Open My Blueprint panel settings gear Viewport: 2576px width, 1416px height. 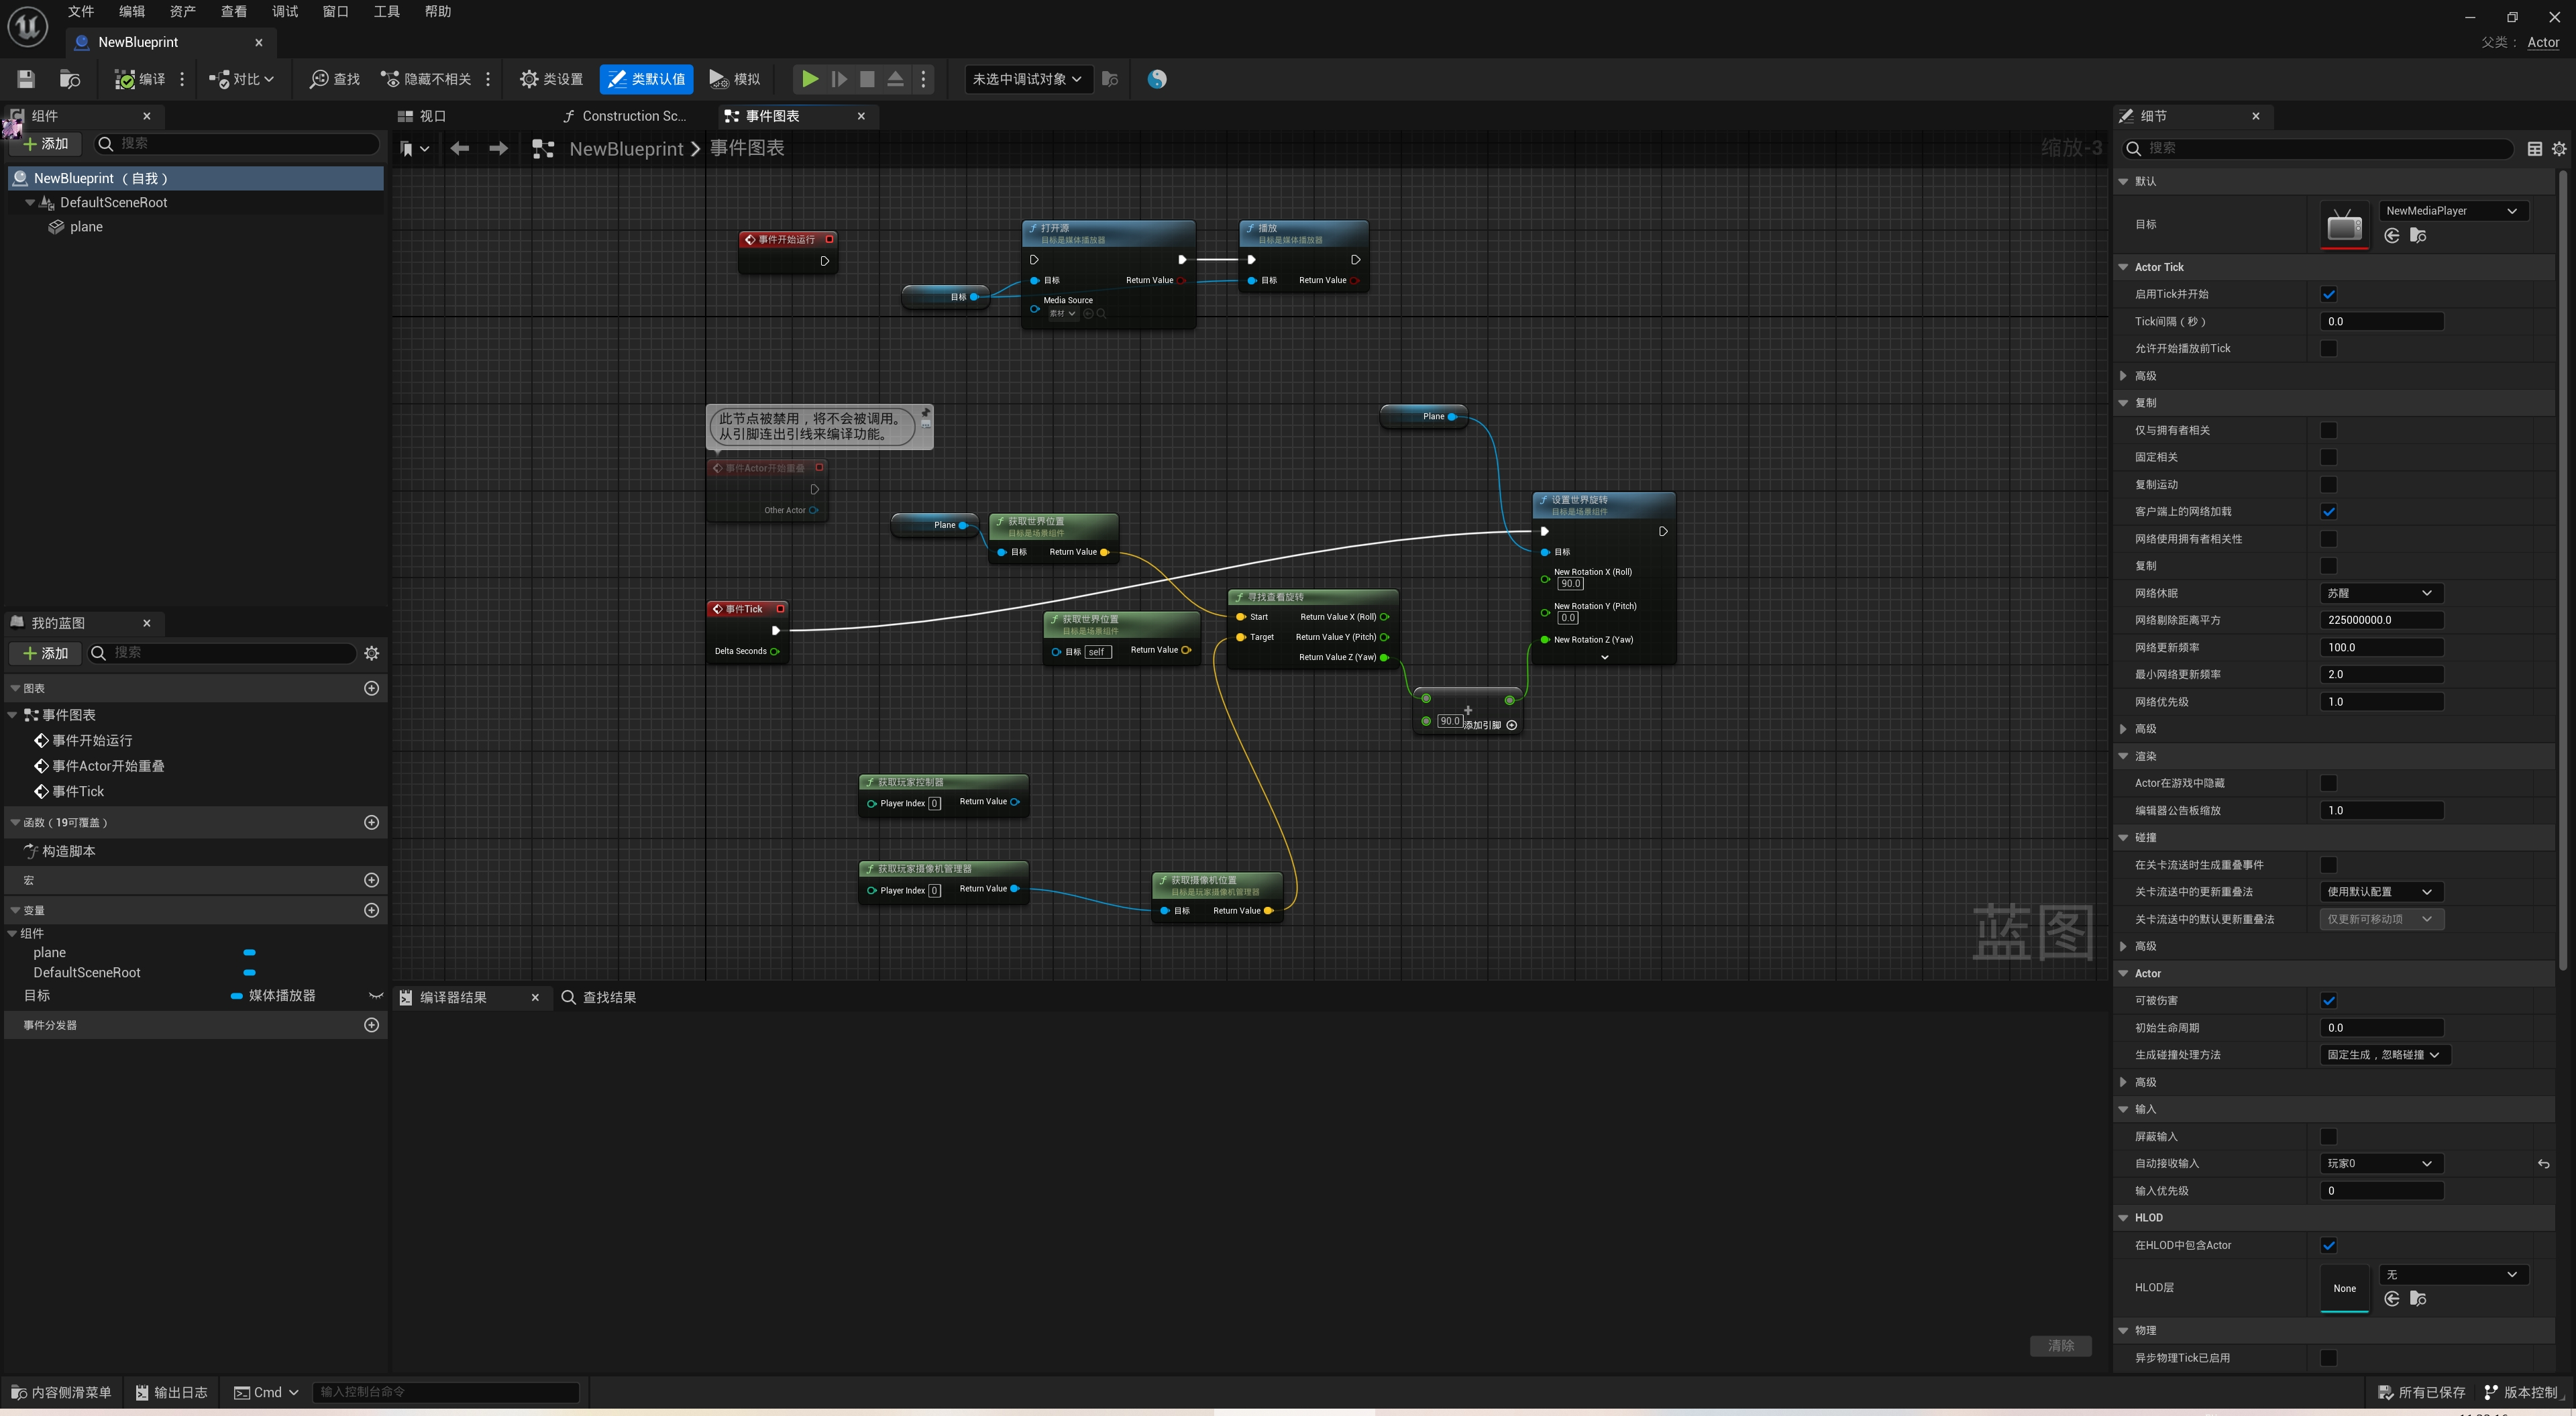tap(371, 653)
